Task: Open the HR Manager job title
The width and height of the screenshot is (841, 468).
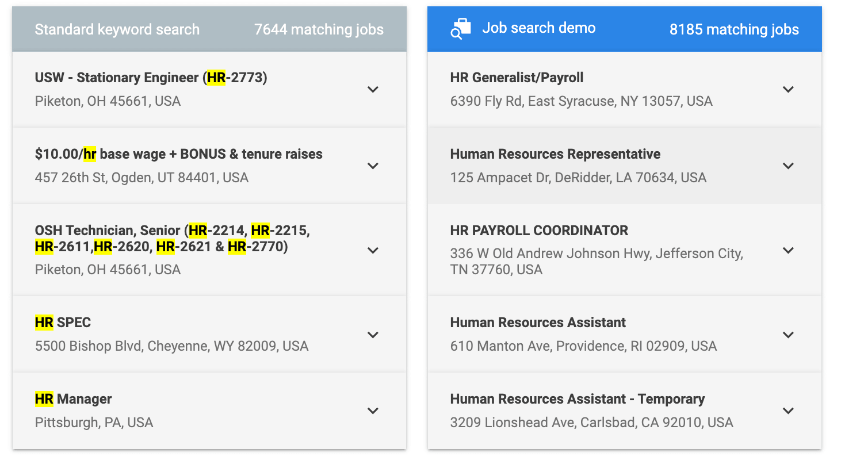Action: (74, 399)
